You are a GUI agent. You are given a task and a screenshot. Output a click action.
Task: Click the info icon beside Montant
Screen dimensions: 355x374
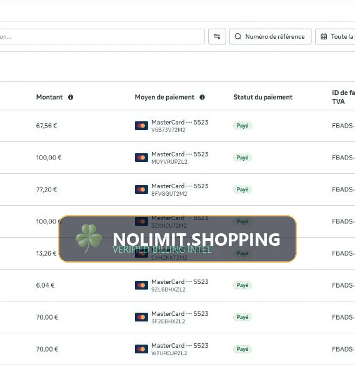pyautogui.click(x=71, y=98)
